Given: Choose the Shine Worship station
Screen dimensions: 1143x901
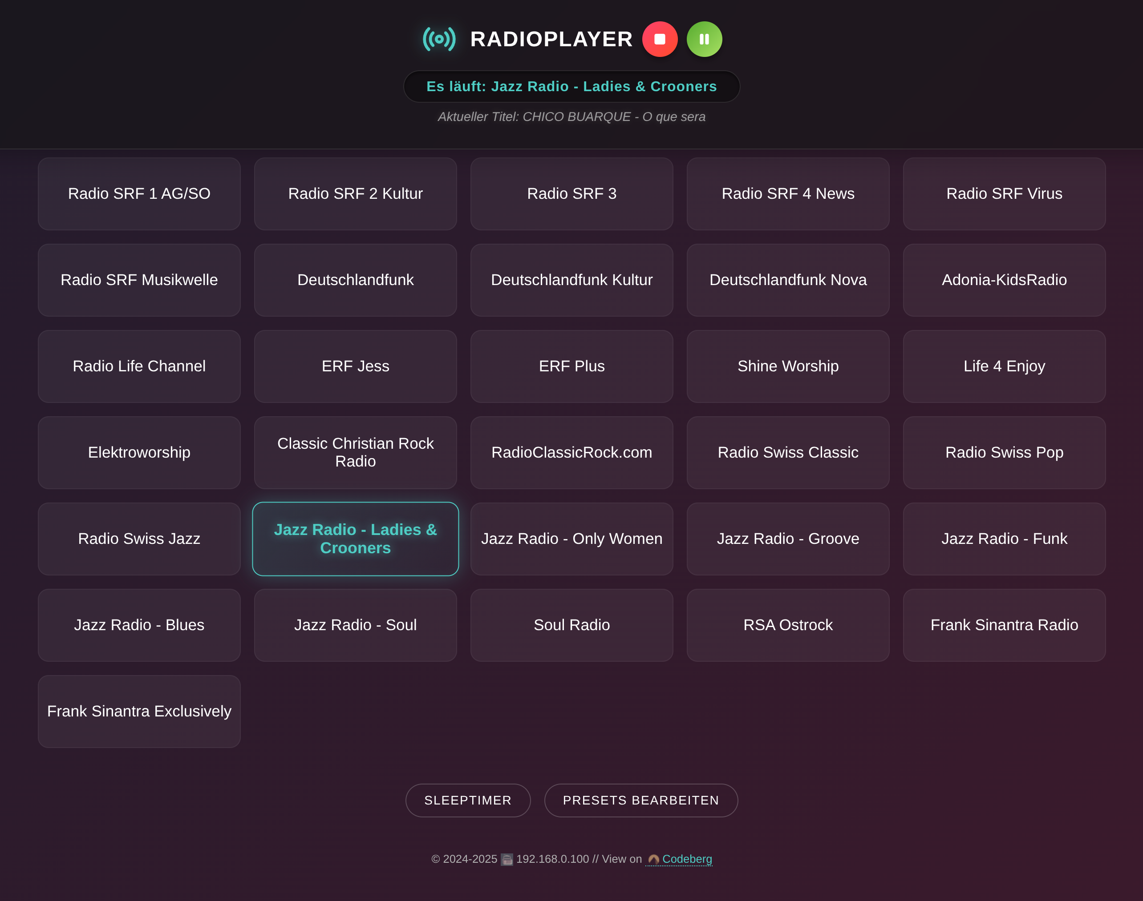Looking at the screenshot, I should pos(788,366).
